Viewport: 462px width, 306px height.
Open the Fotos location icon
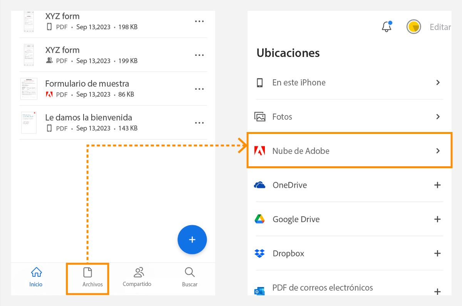260,117
